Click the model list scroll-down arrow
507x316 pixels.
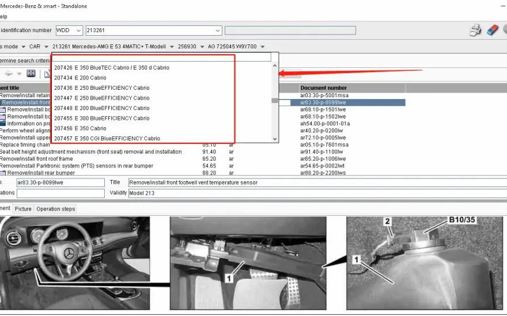tap(275, 139)
